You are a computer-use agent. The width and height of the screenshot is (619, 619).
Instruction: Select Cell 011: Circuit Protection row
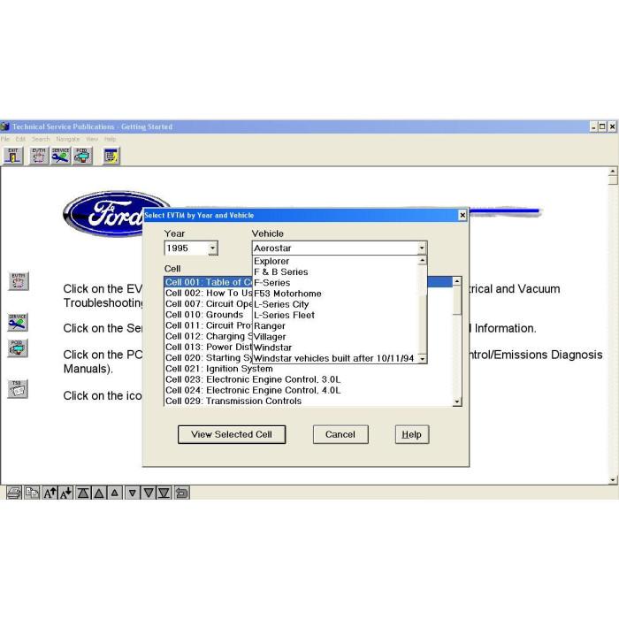click(208, 325)
